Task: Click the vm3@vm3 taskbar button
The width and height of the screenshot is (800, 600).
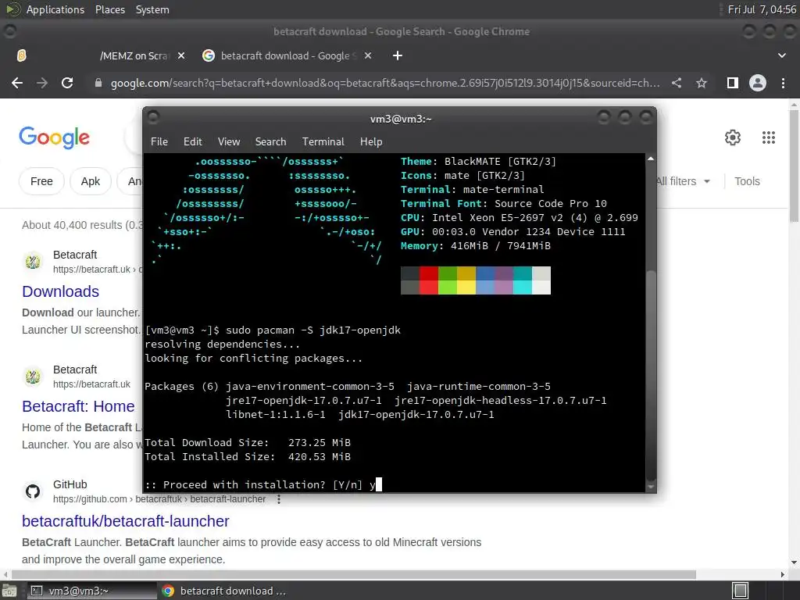Action: [91, 591]
